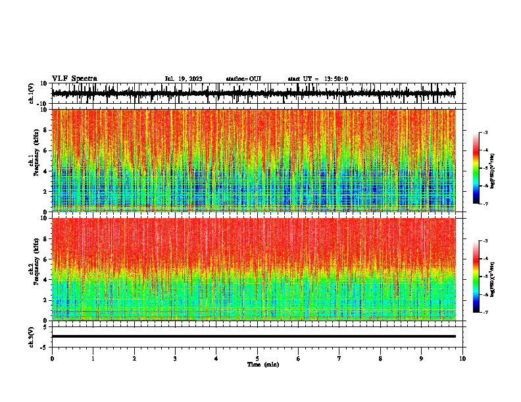This screenshot has height=402, width=521.
Task: Click the "start UT = 13:50:0" text
Action: [318, 79]
